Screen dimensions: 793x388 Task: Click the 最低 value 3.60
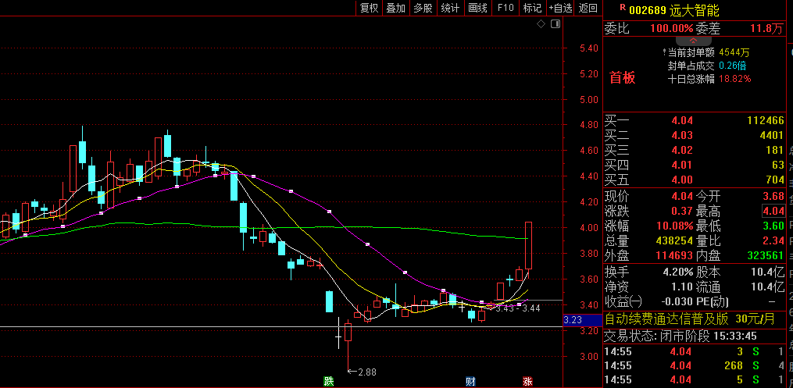tap(773, 226)
